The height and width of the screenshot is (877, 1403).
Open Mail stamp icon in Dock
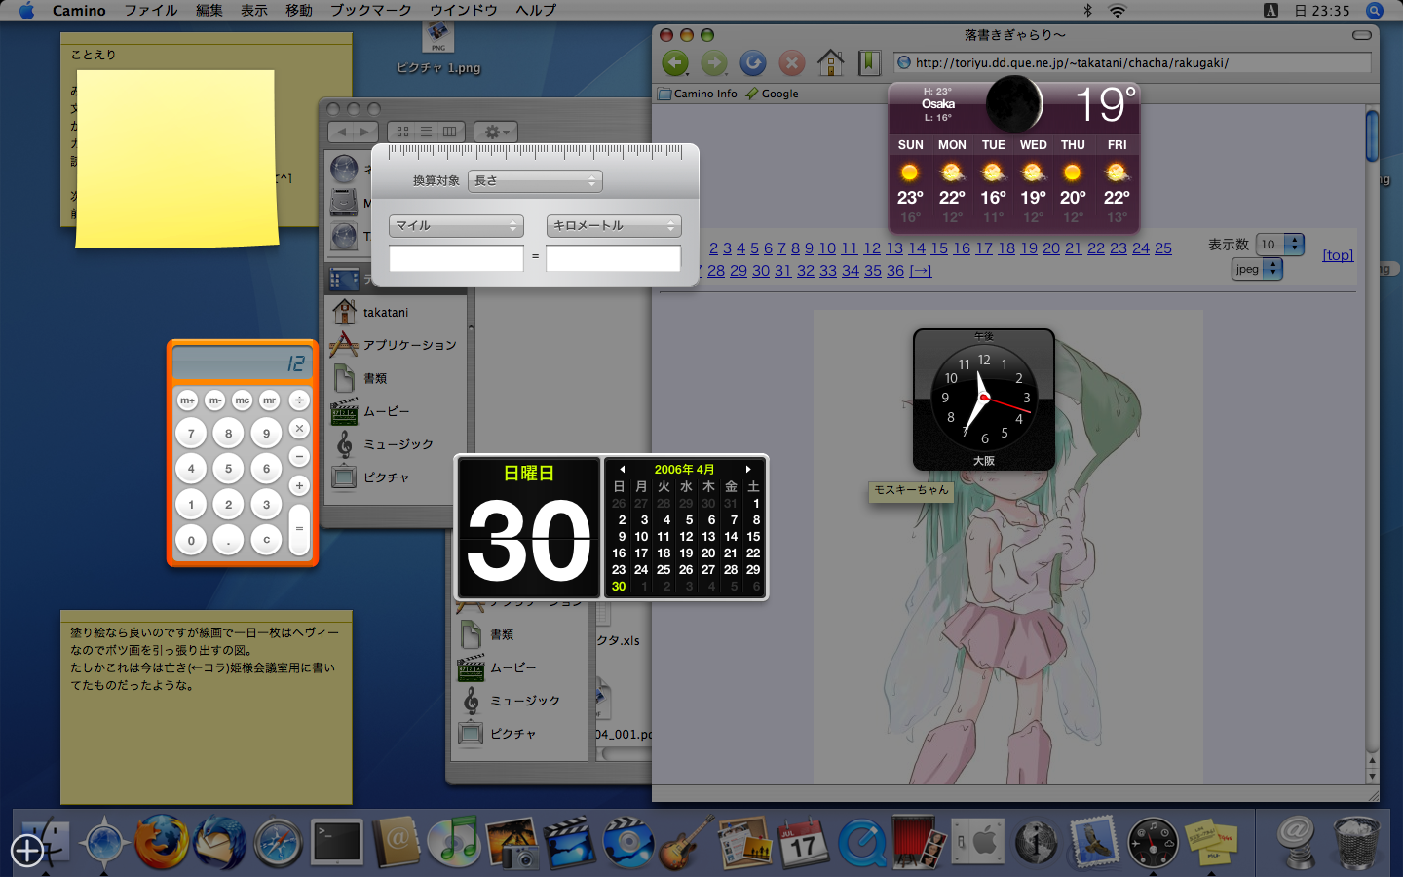click(1093, 842)
